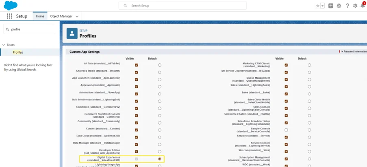Set Service (standard__Service) as default app
The width and height of the screenshot is (367, 167).
click(x=309, y=137)
